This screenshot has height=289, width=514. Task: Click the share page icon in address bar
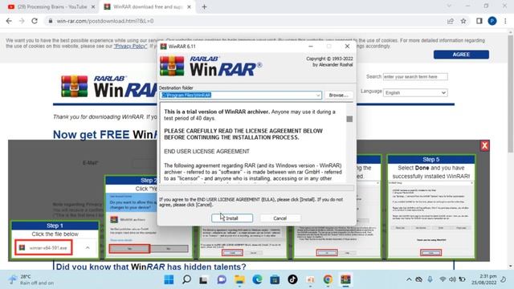click(x=451, y=21)
